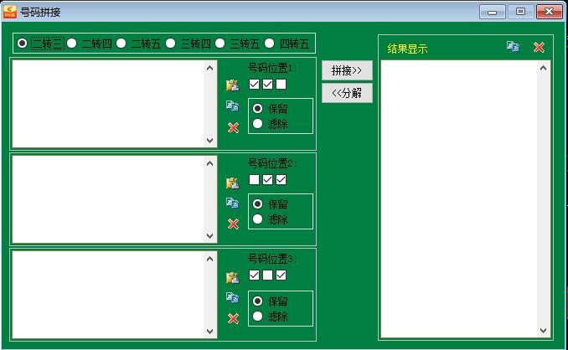Toggle second checkbox of 号码位置2
Screen dimensions: 568x350
pos(268,179)
